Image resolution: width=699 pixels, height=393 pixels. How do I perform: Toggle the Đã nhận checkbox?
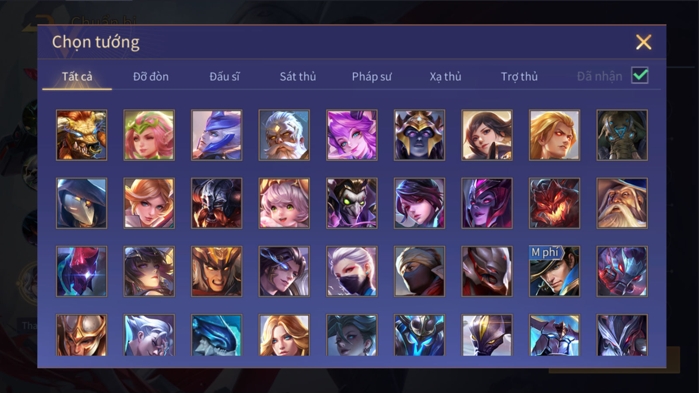(640, 76)
